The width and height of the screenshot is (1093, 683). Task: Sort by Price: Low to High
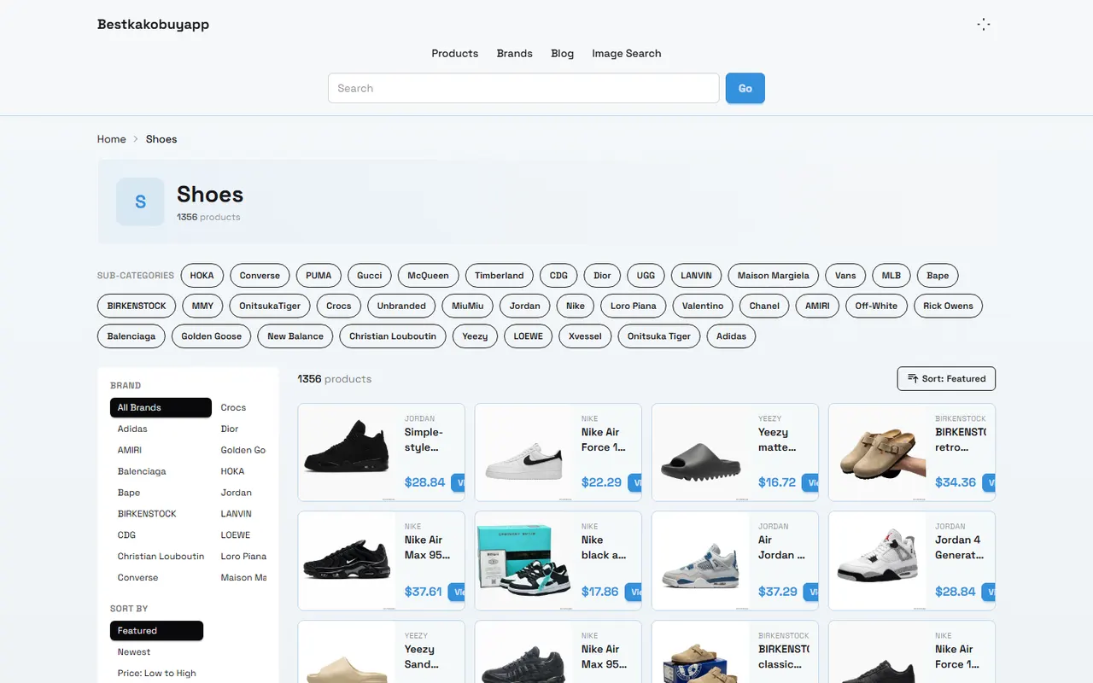point(157,674)
